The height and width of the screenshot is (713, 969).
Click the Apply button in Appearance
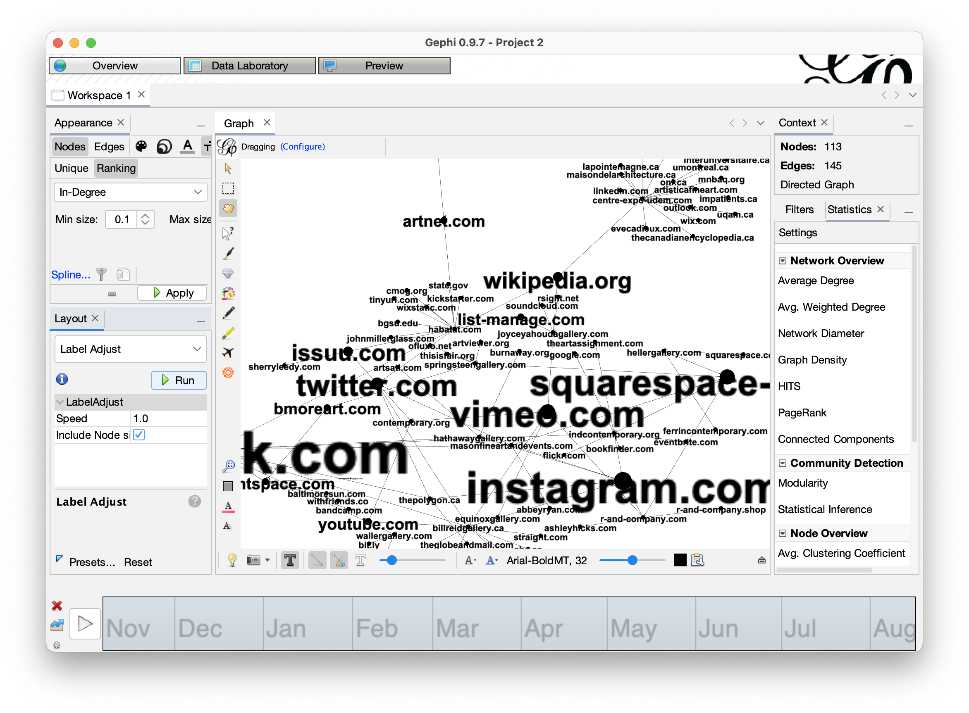tap(172, 292)
